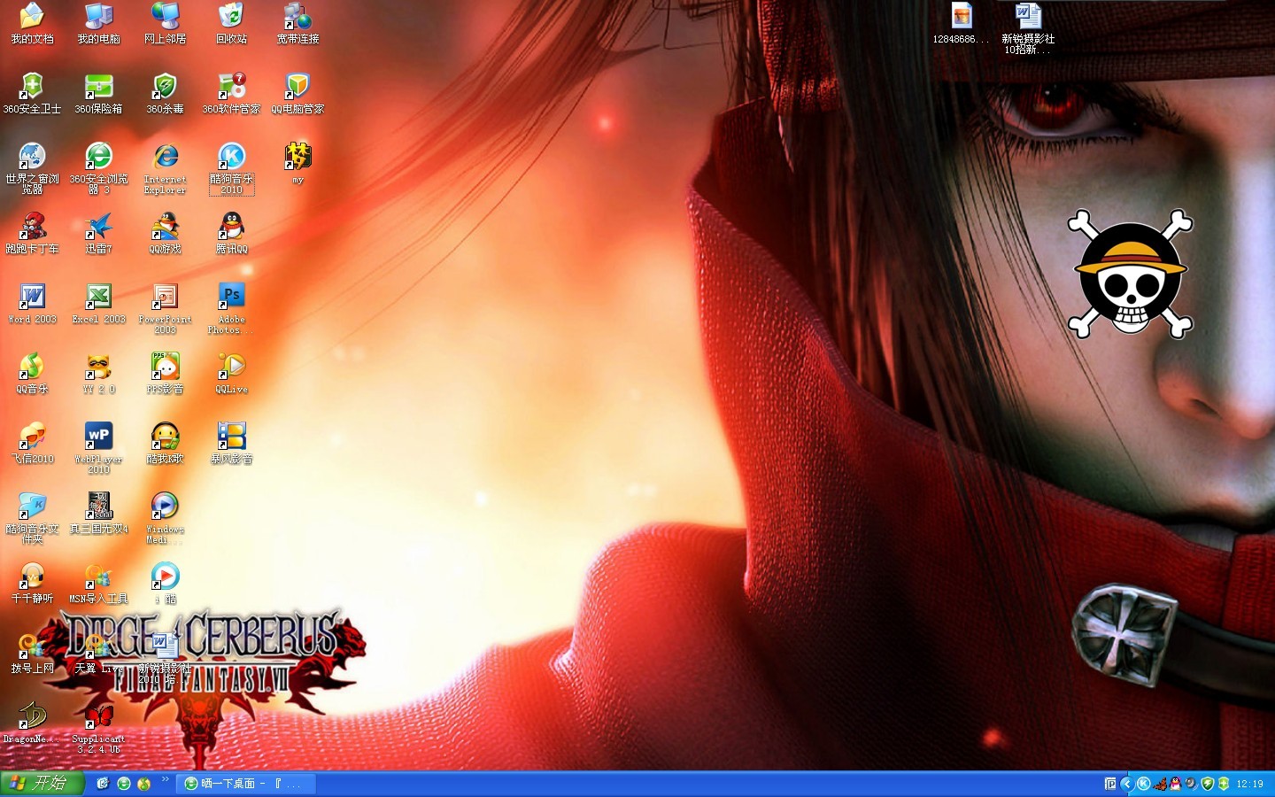Launch Word 2003 shortcut
This screenshot has height=797, width=1275.
click(x=32, y=303)
